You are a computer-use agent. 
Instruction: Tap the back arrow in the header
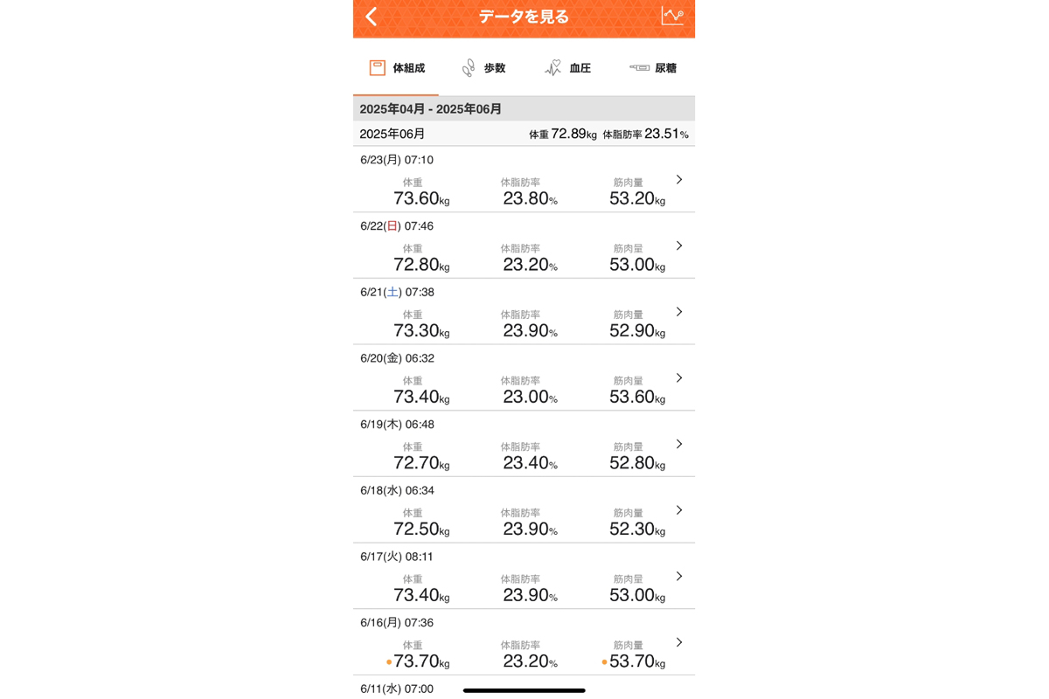tap(370, 17)
